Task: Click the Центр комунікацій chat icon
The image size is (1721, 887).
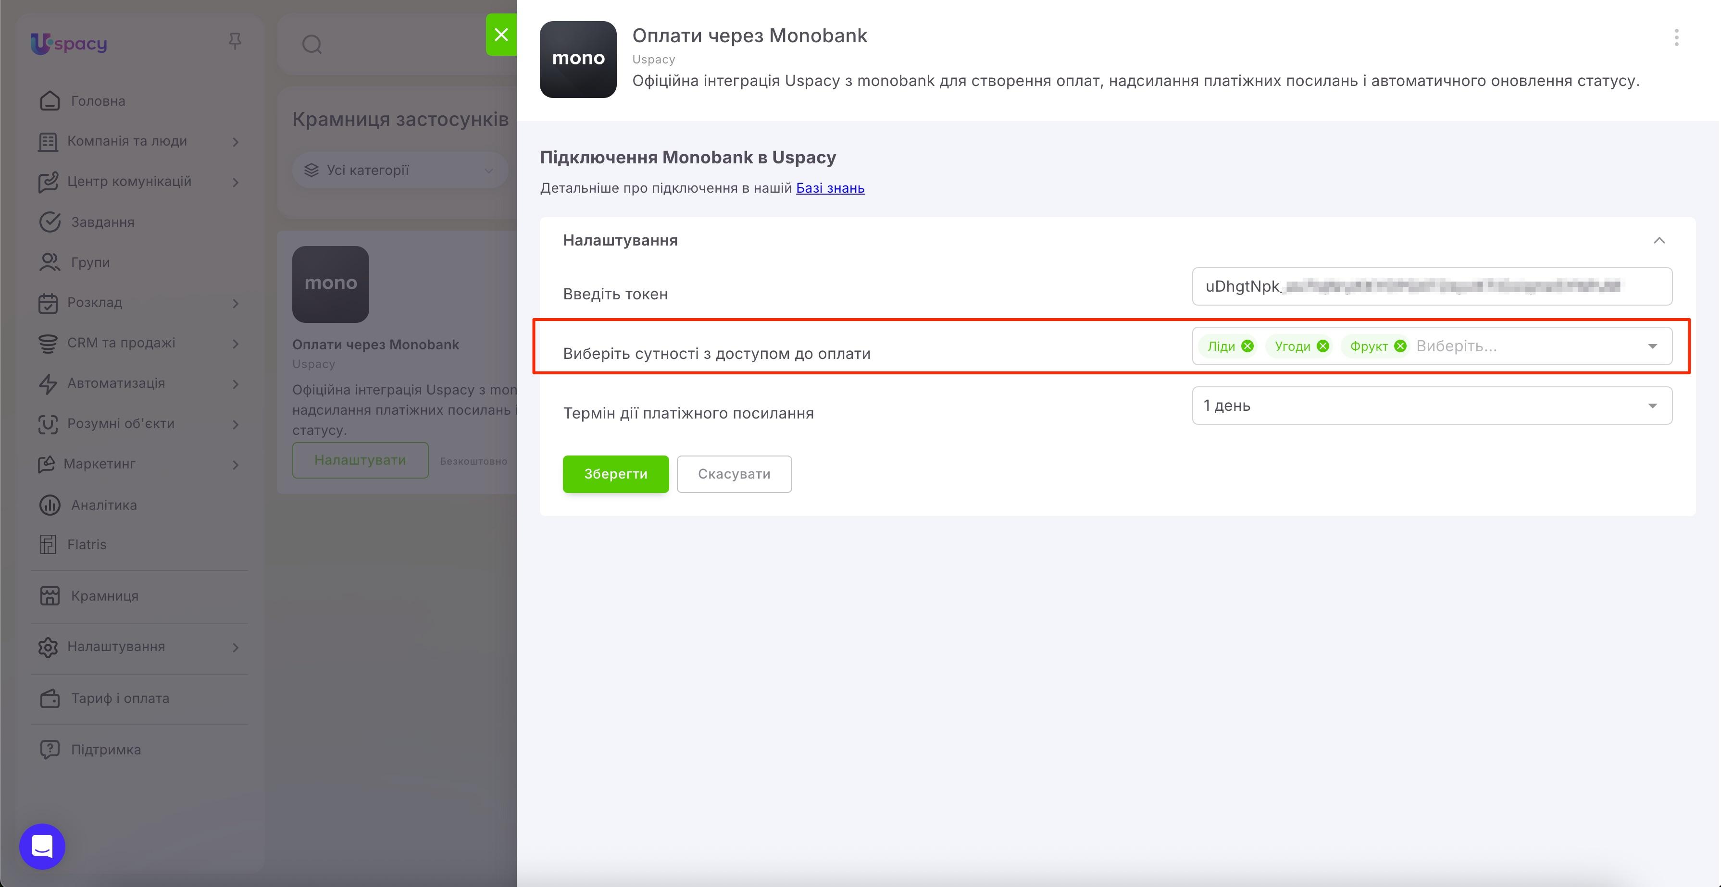Action: (48, 182)
